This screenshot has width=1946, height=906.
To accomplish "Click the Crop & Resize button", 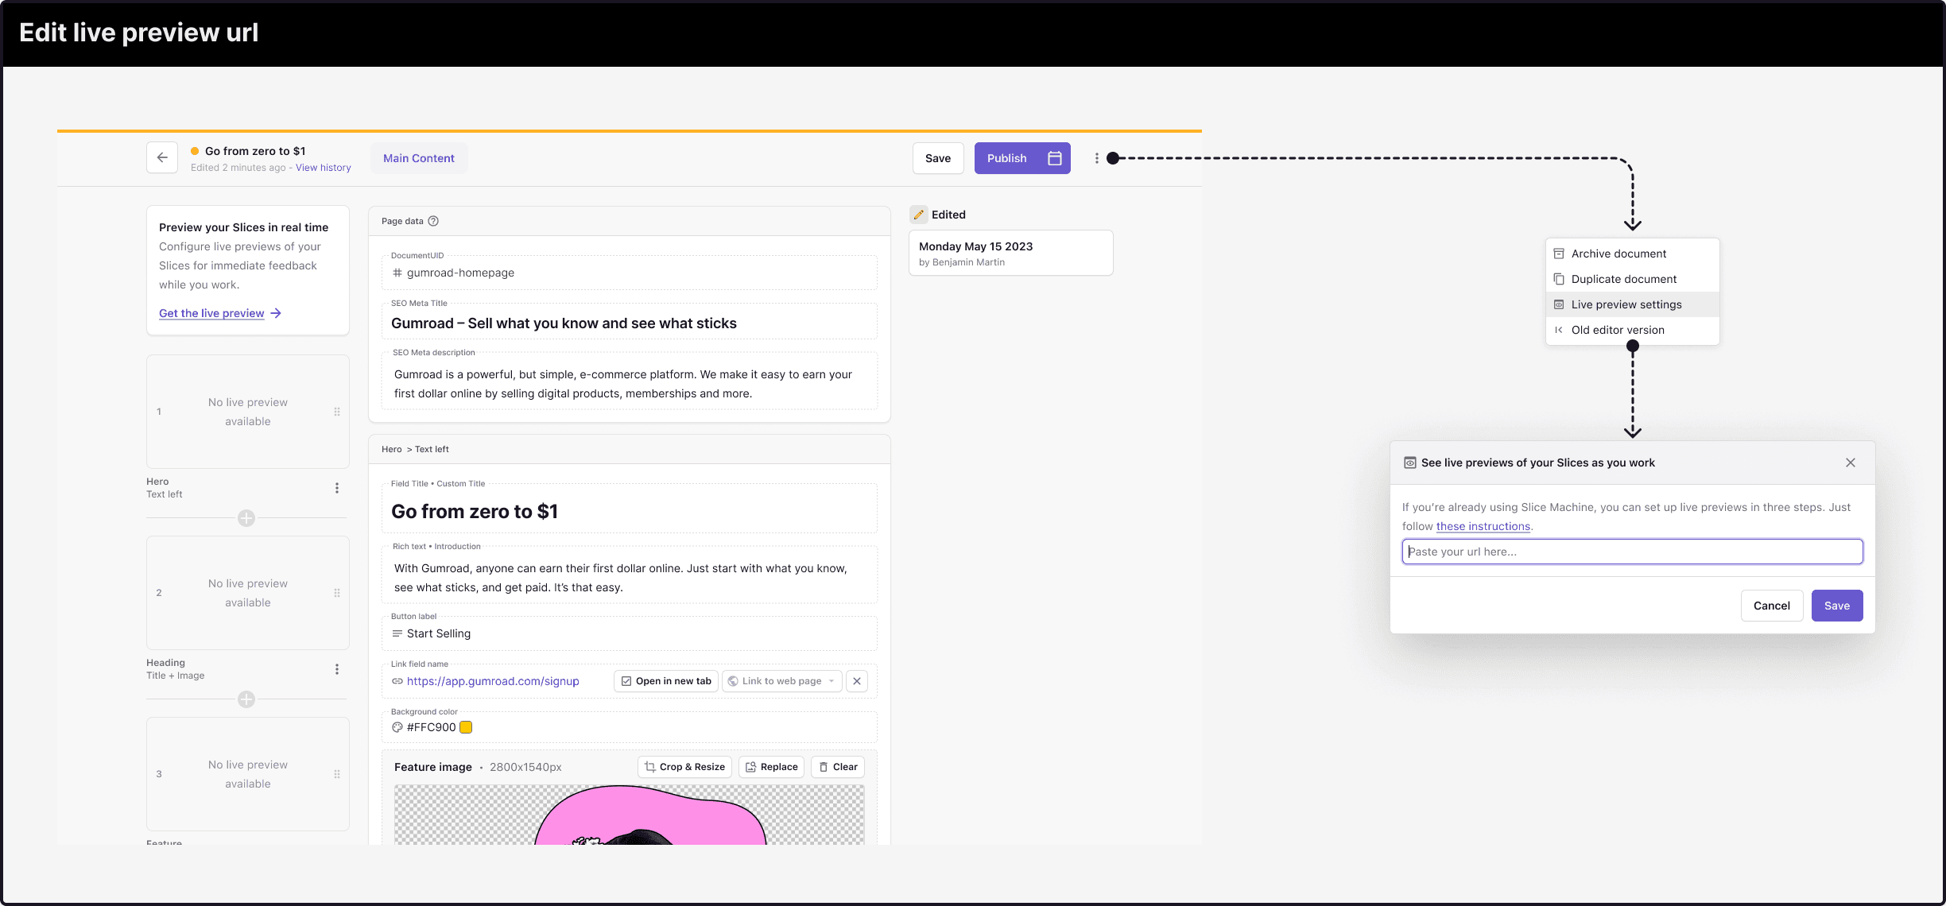I will tap(685, 767).
